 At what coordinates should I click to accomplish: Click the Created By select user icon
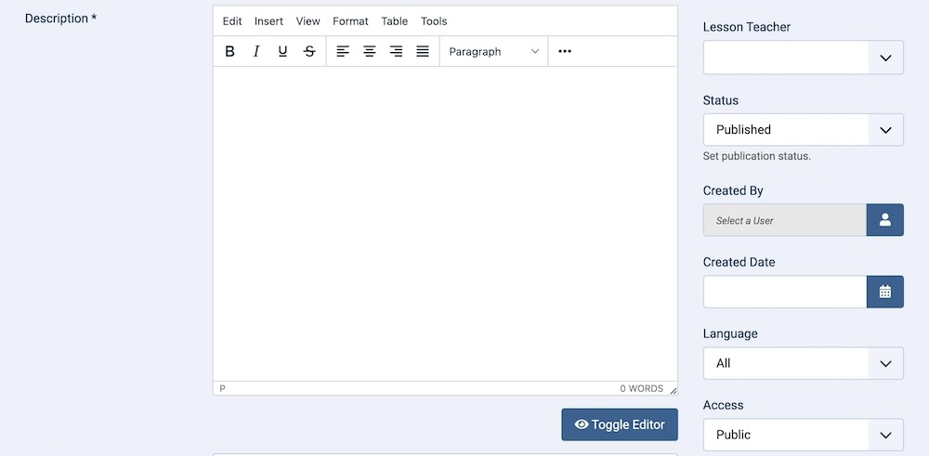click(x=884, y=220)
